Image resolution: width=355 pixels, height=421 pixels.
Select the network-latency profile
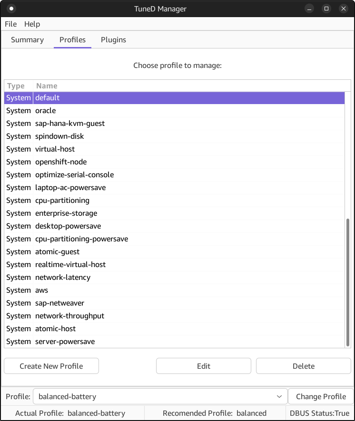[x=174, y=277]
